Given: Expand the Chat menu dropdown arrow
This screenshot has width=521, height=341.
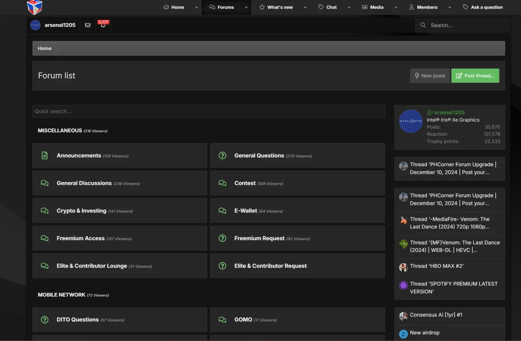Looking at the screenshot, I should [x=349, y=7].
